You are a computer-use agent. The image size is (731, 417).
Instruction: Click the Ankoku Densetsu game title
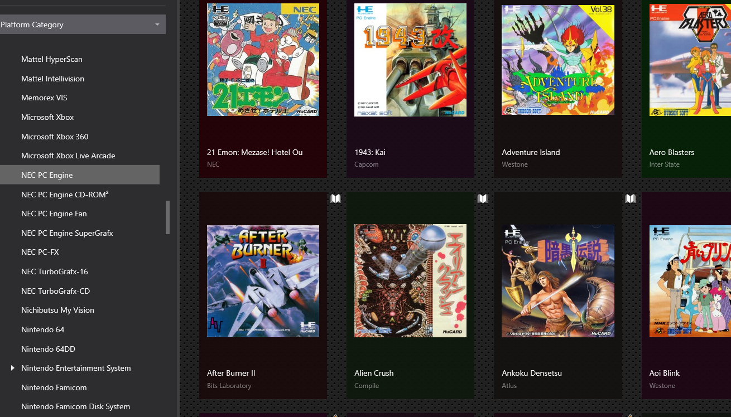(x=532, y=373)
